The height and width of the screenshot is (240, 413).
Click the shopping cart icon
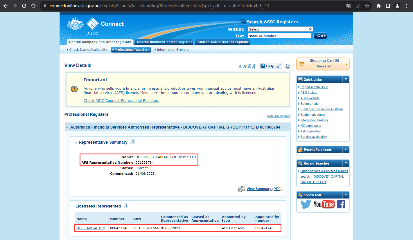tap(301, 64)
